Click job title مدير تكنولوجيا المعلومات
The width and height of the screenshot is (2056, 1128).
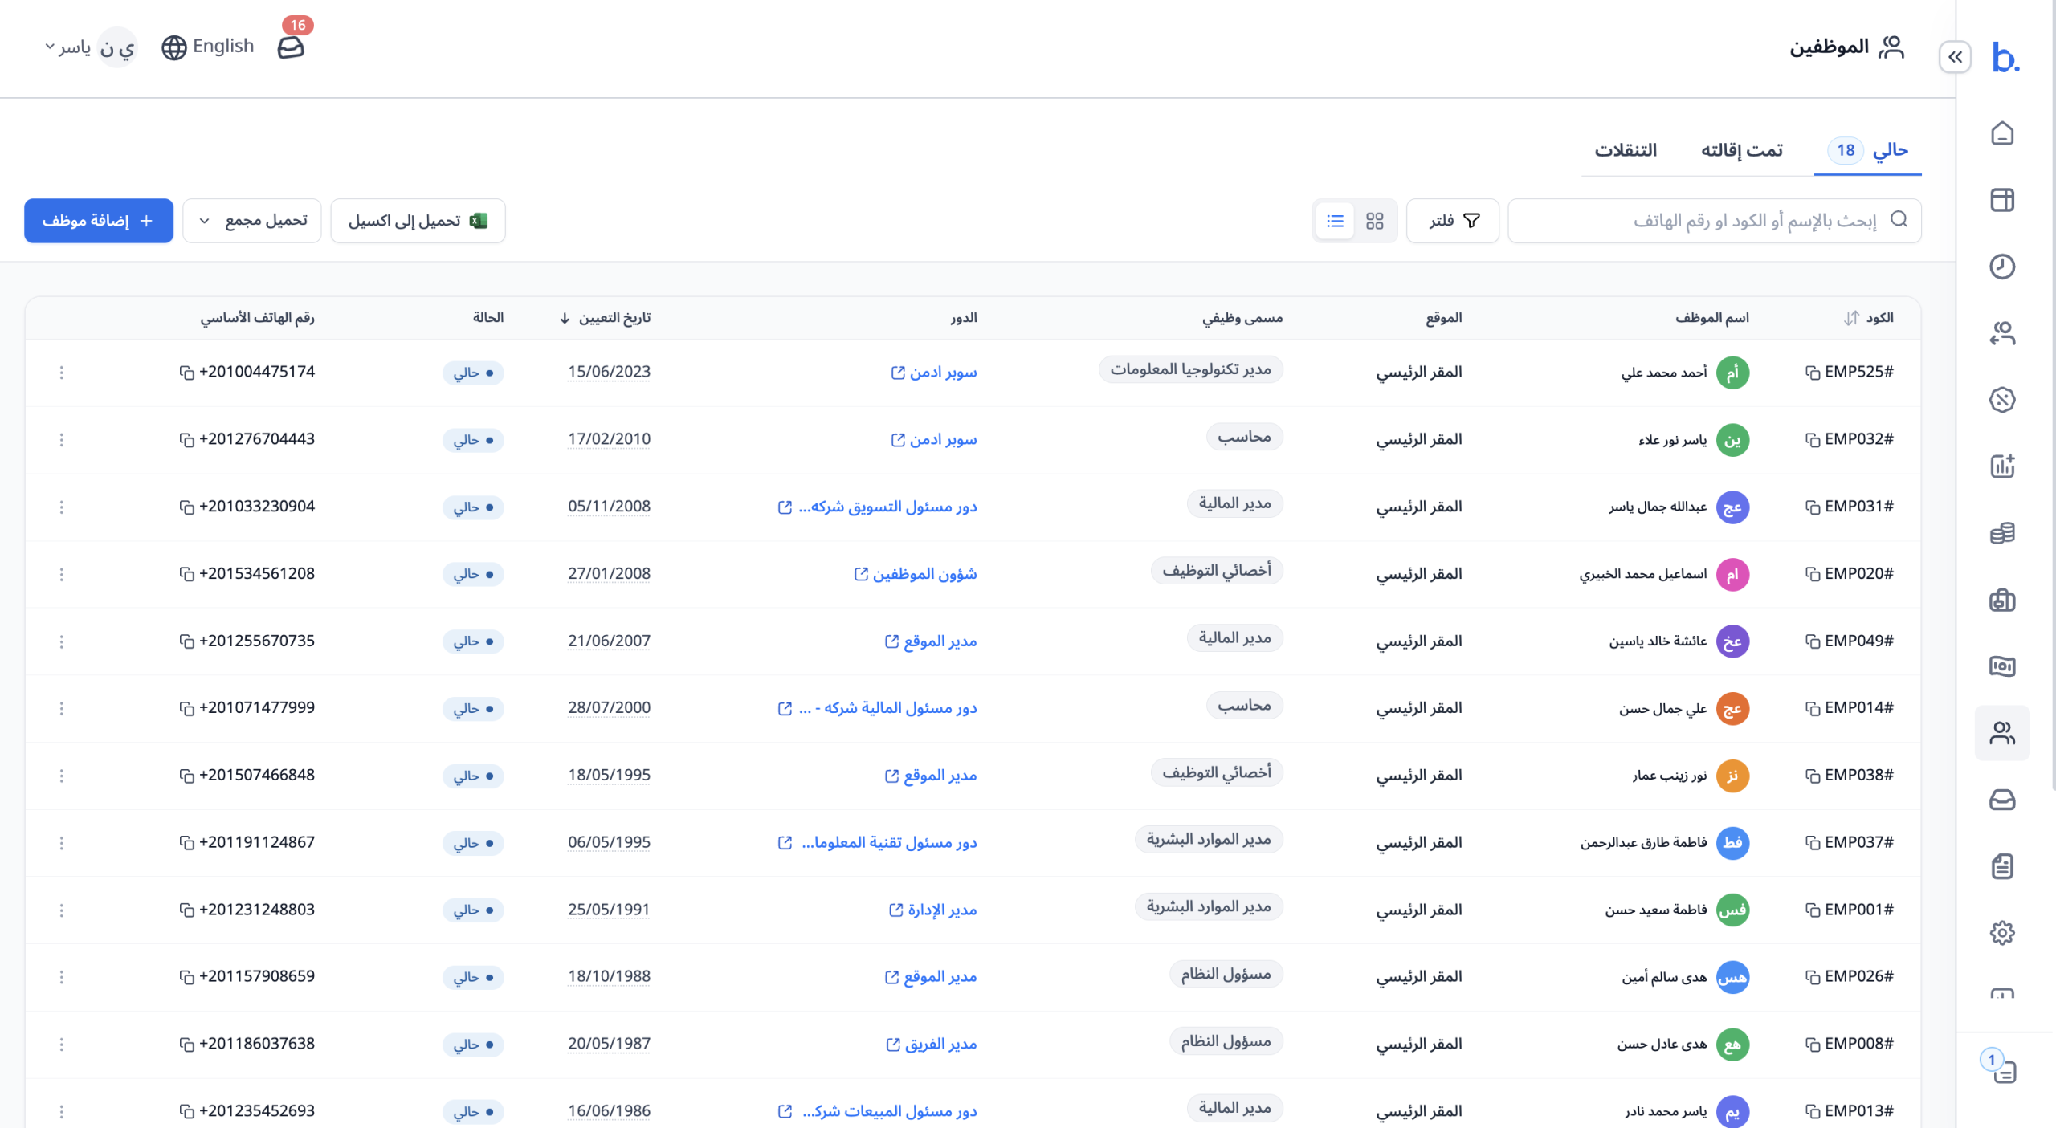pos(1190,369)
